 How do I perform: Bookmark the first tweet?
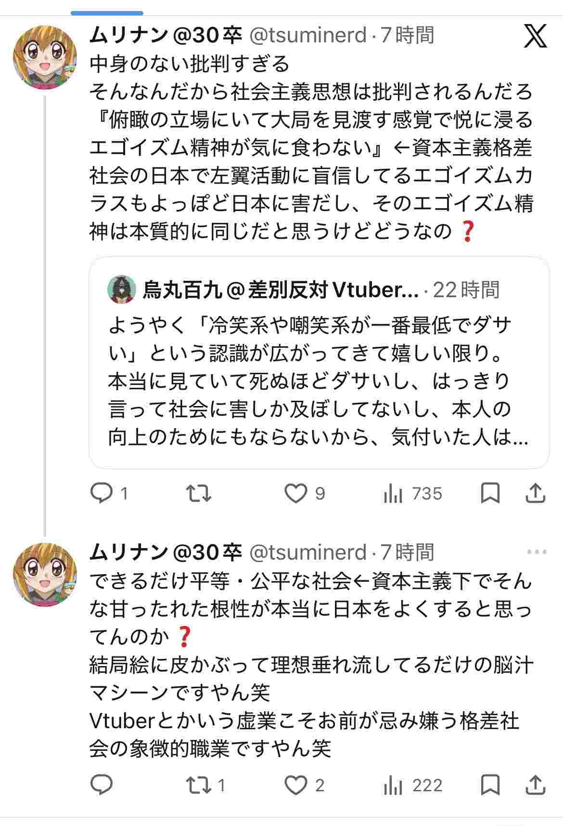[x=490, y=494]
